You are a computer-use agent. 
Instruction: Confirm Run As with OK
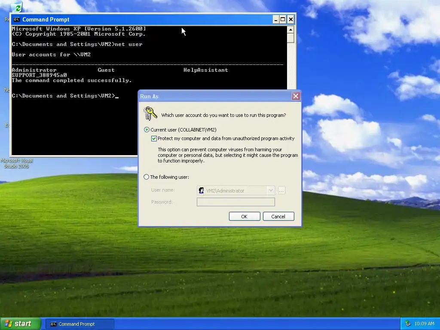click(x=244, y=217)
